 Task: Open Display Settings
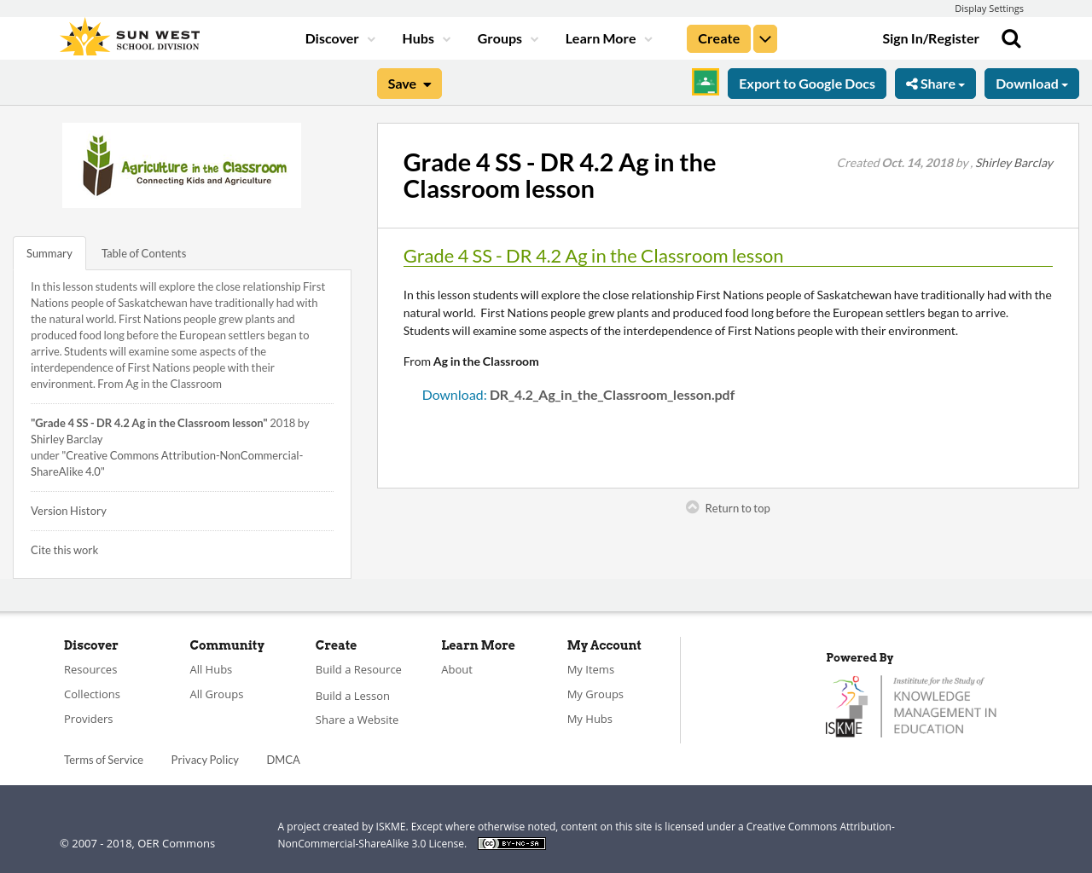pyautogui.click(x=989, y=8)
